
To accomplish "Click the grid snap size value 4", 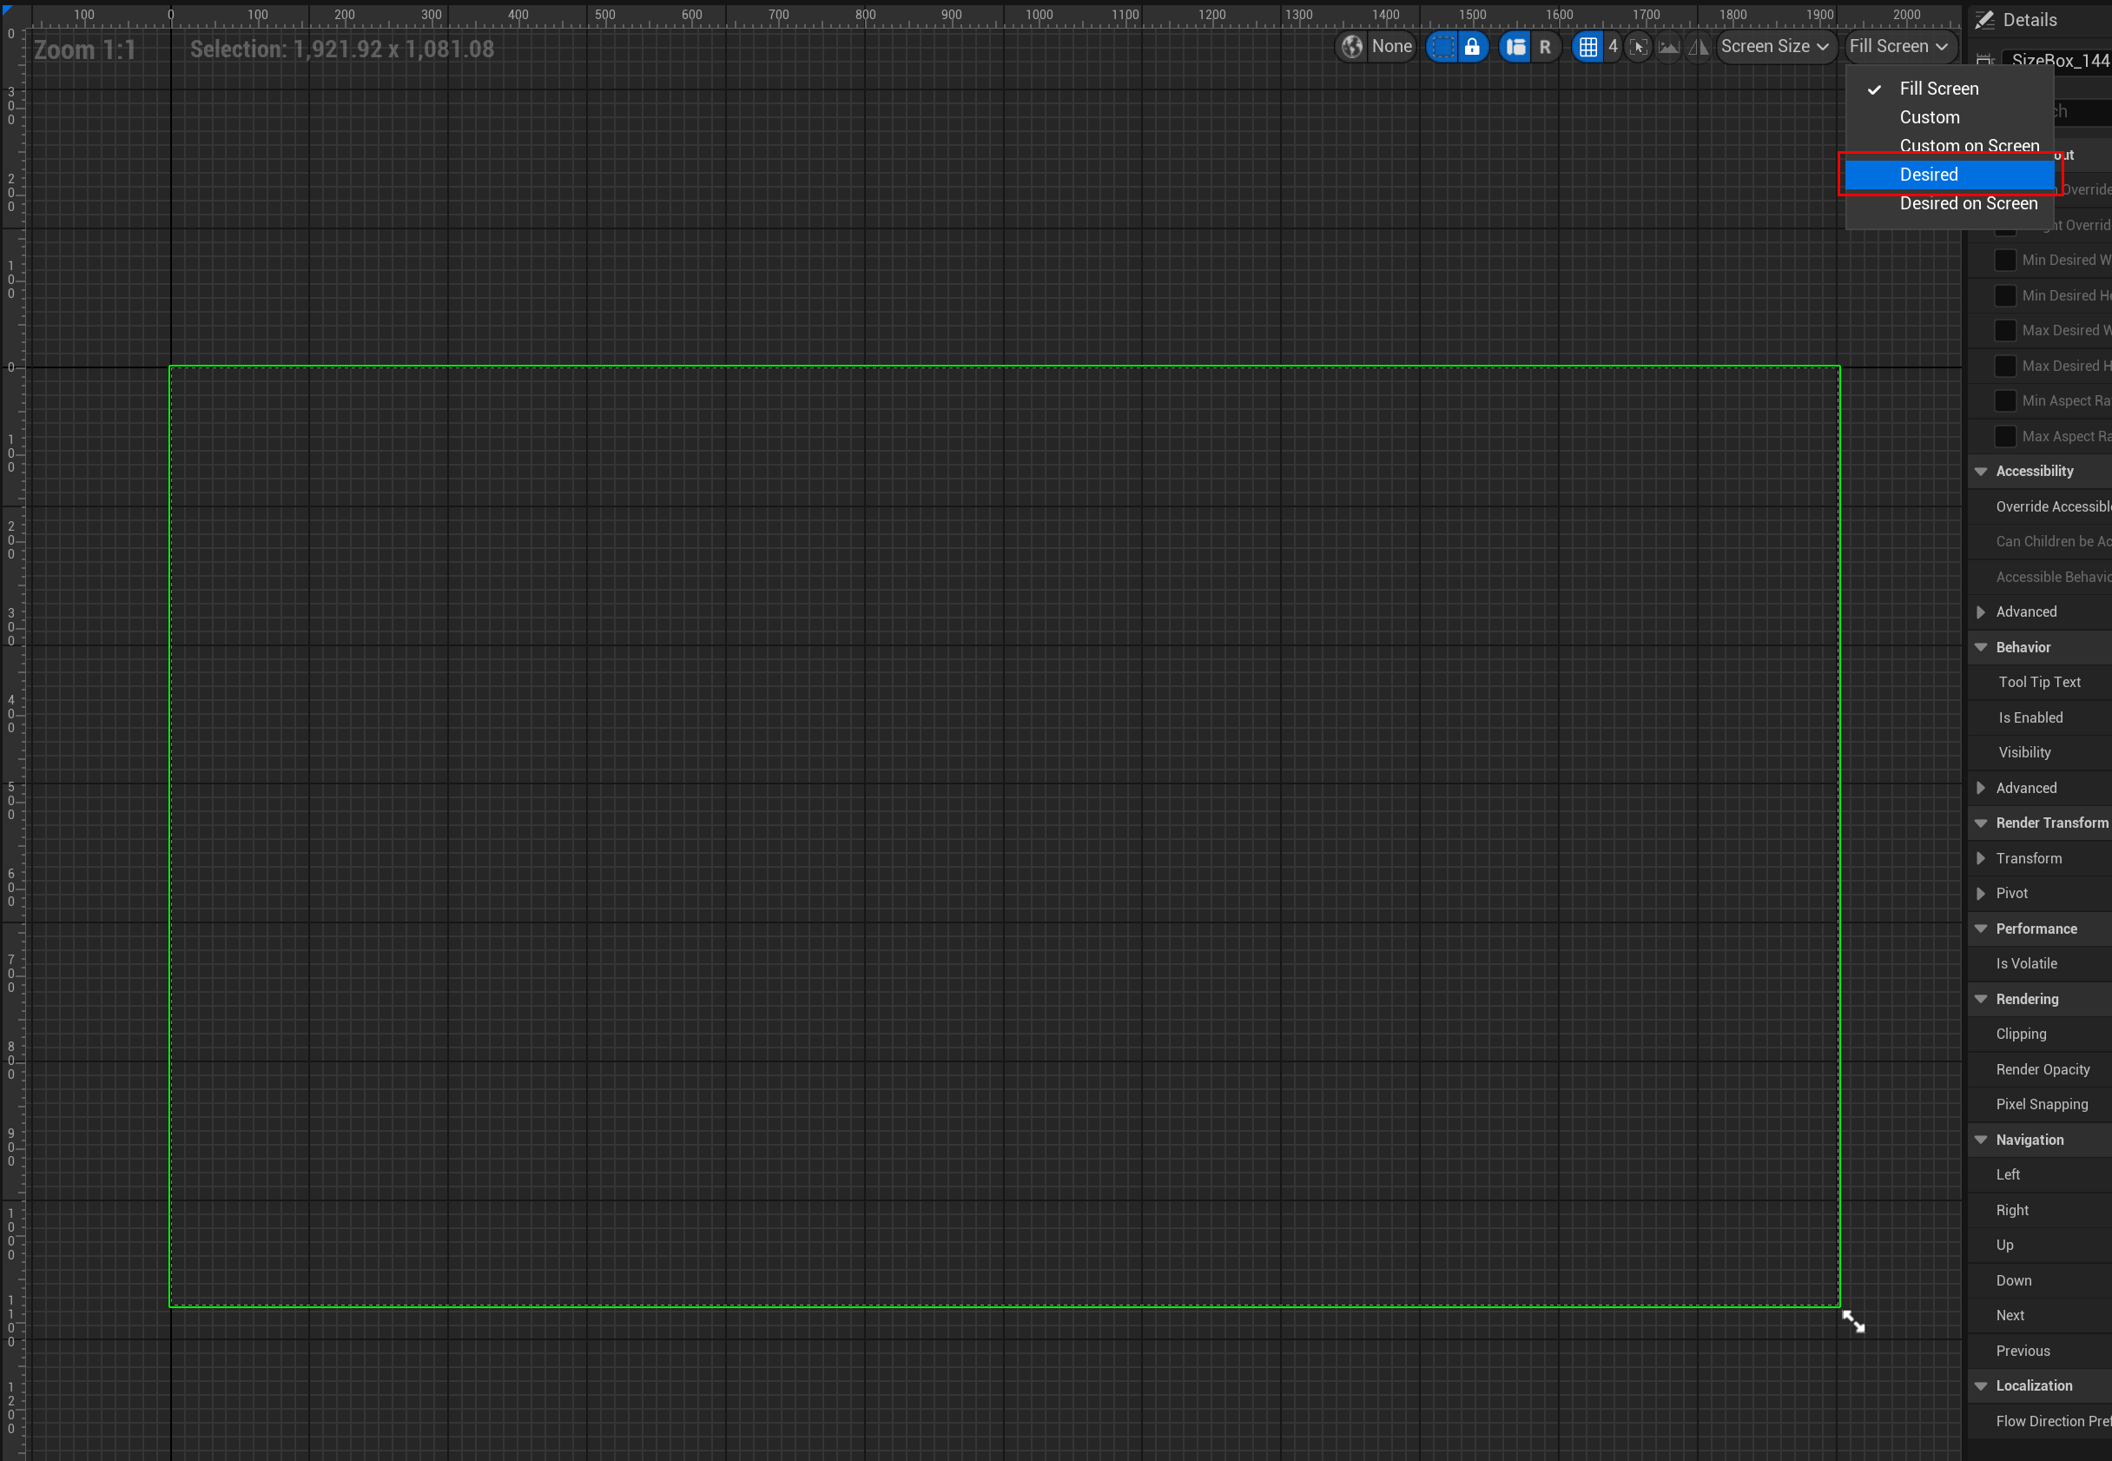I will (x=1613, y=47).
